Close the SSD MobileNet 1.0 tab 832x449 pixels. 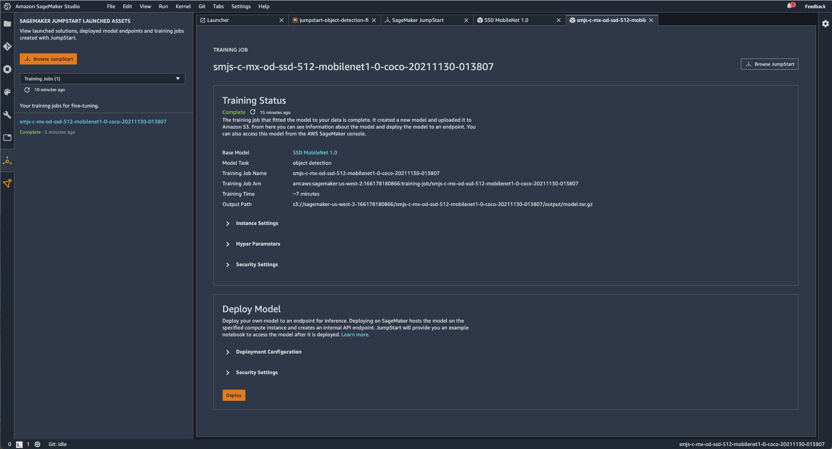pos(559,20)
